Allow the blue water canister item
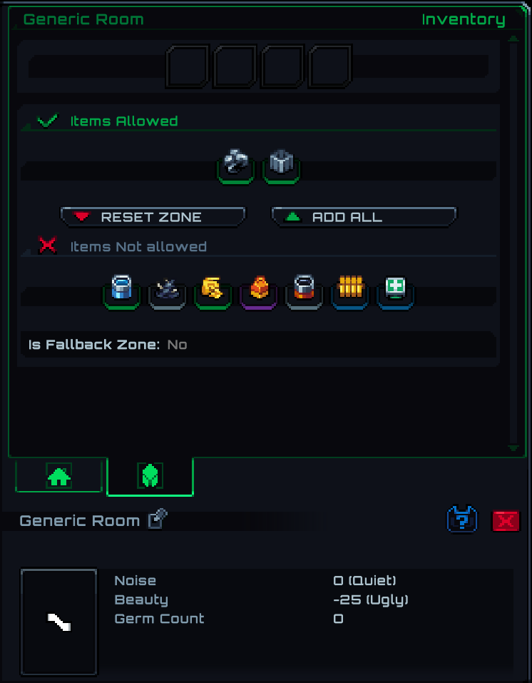532x683 pixels. [121, 292]
